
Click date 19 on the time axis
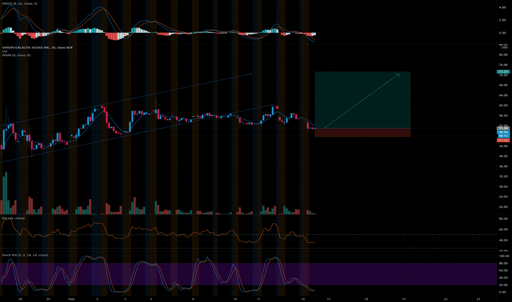pyautogui.click(x=404, y=299)
